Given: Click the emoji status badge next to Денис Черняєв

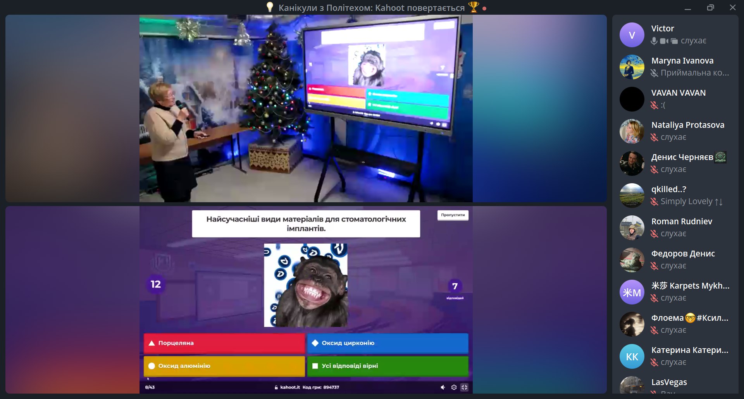Looking at the screenshot, I should coord(720,157).
